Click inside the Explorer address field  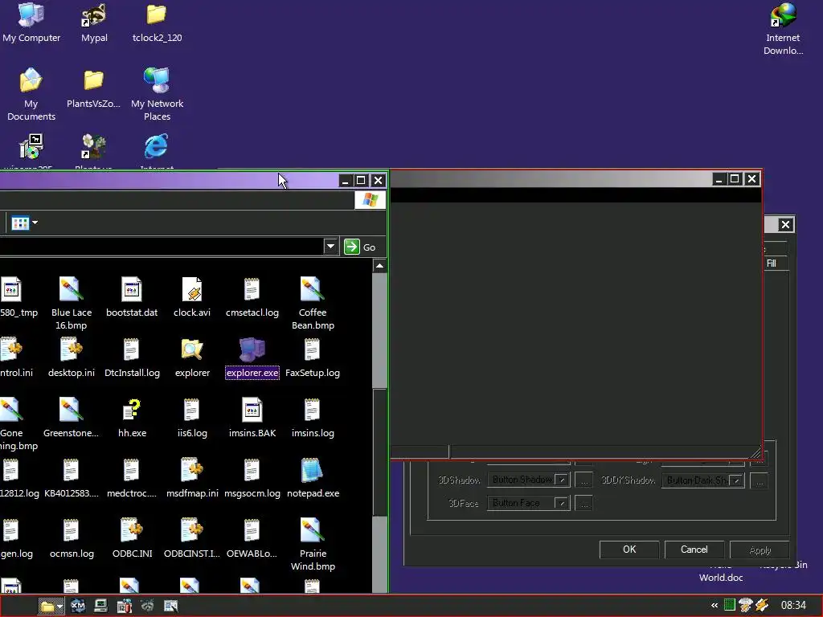pos(162,247)
